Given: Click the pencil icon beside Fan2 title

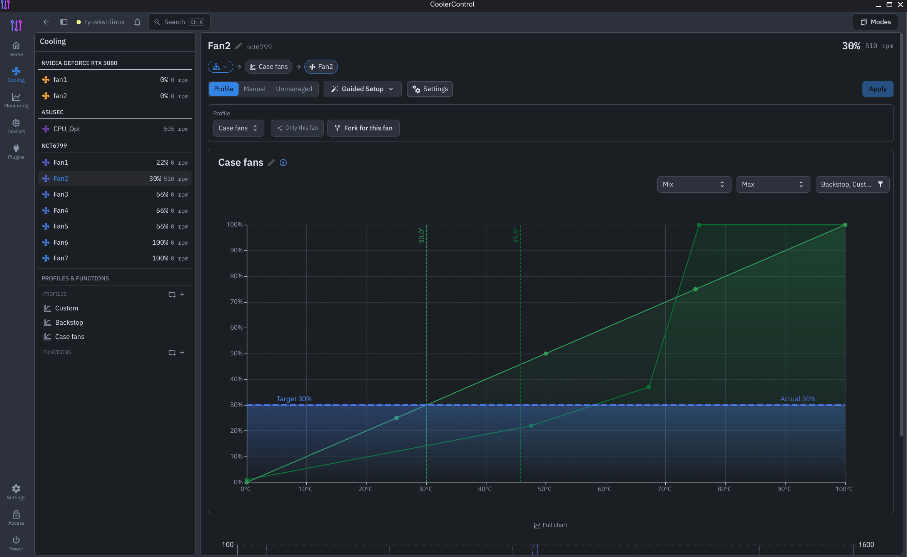Looking at the screenshot, I should tap(239, 46).
